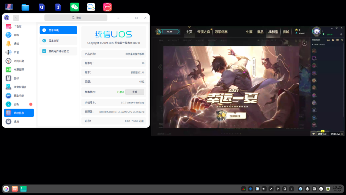Image resolution: width=346 pixels, height=195 pixels.
Task: Select the 关于本机 tab
Action: click(x=58, y=30)
